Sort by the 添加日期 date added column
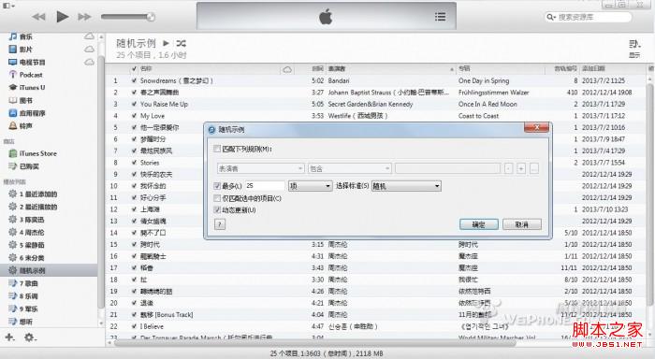Screen dimensions: 655x359 pyautogui.click(x=612, y=69)
